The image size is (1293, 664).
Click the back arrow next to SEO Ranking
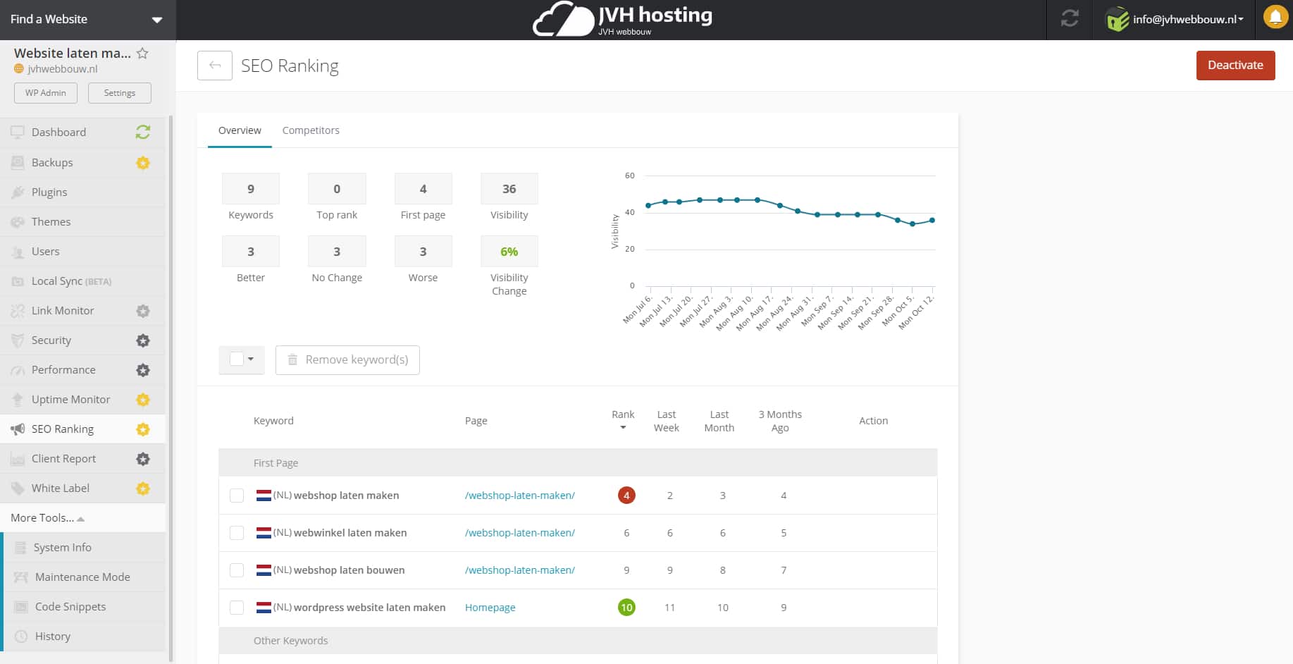(215, 66)
